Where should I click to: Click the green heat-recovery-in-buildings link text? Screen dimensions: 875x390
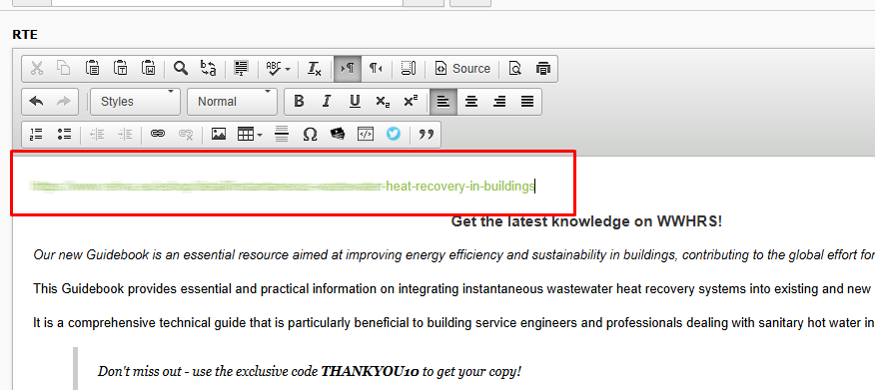459,187
